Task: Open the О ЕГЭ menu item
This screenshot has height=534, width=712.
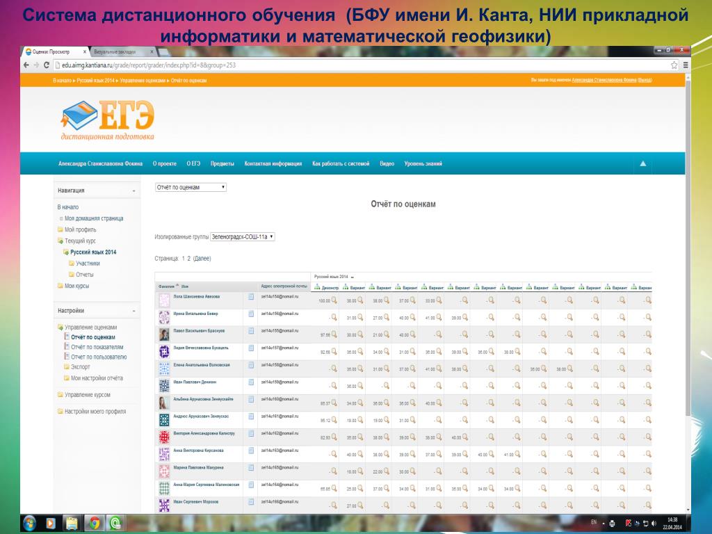Action: [x=193, y=163]
